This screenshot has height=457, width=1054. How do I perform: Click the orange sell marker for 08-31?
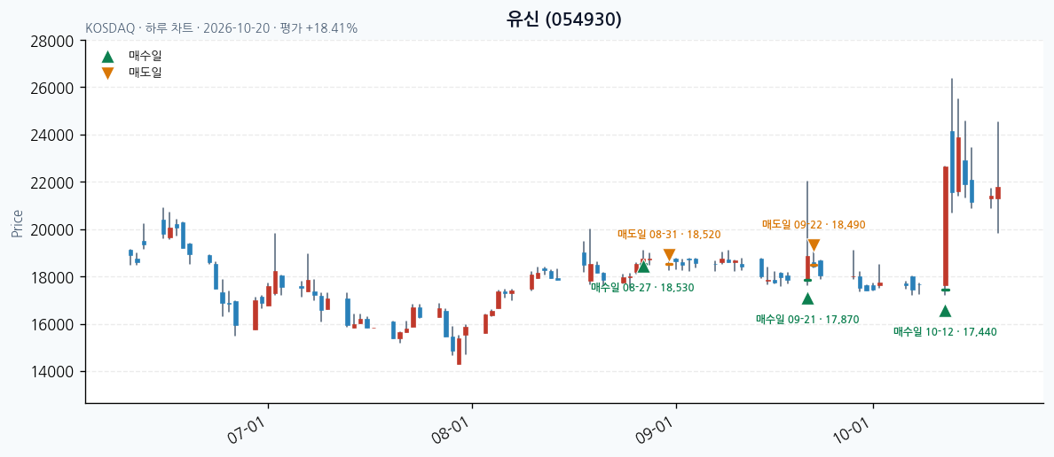point(670,255)
